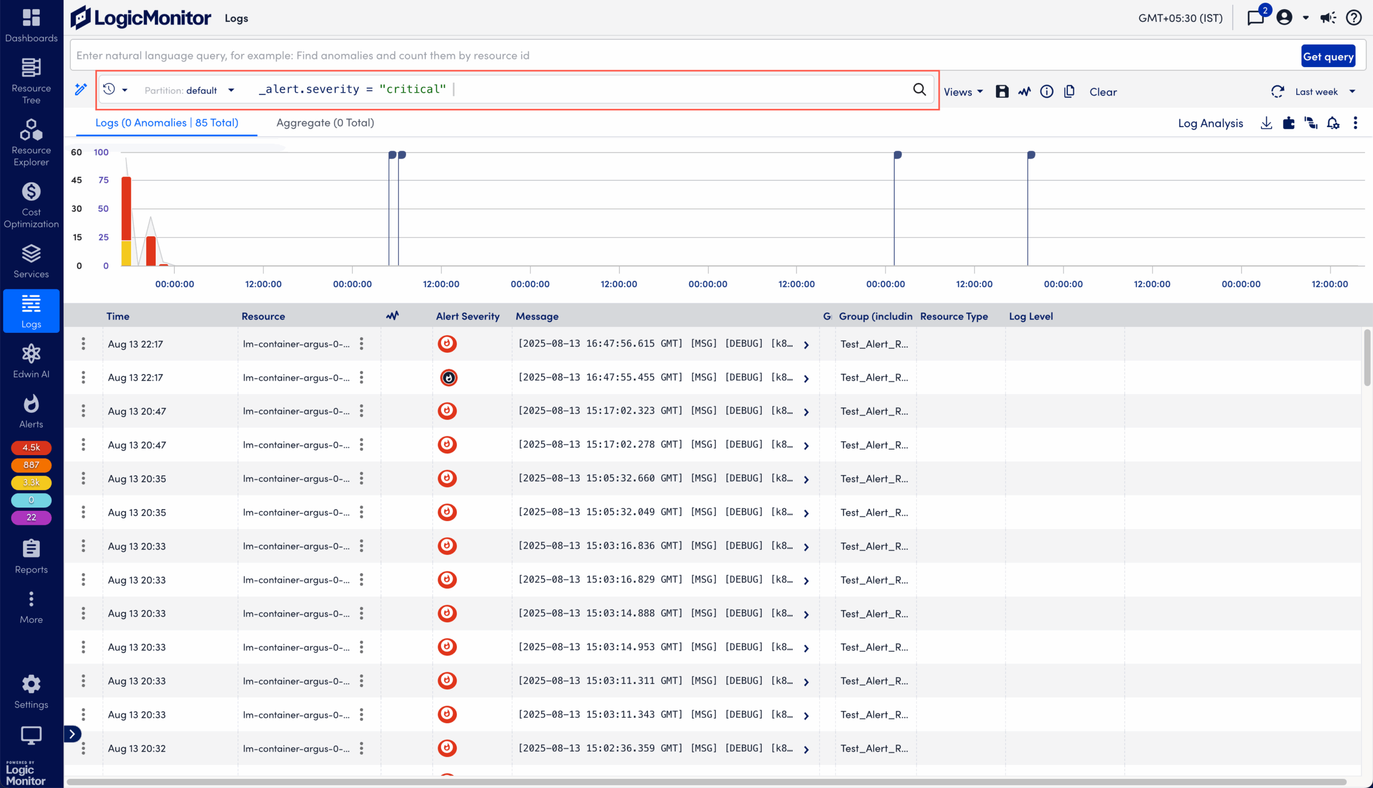Open the Partition default dropdown
This screenshot has width=1373, height=788.
point(189,91)
